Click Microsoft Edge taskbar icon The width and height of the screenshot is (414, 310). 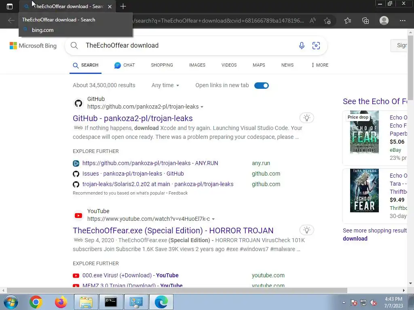(161, 302)
